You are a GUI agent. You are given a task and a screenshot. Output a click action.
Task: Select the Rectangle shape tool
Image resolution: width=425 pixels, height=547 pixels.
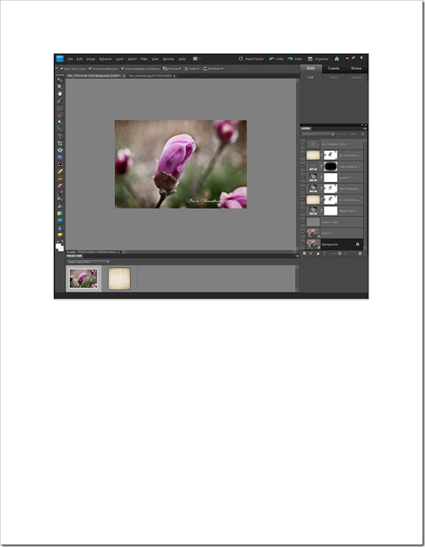[60, 220]
